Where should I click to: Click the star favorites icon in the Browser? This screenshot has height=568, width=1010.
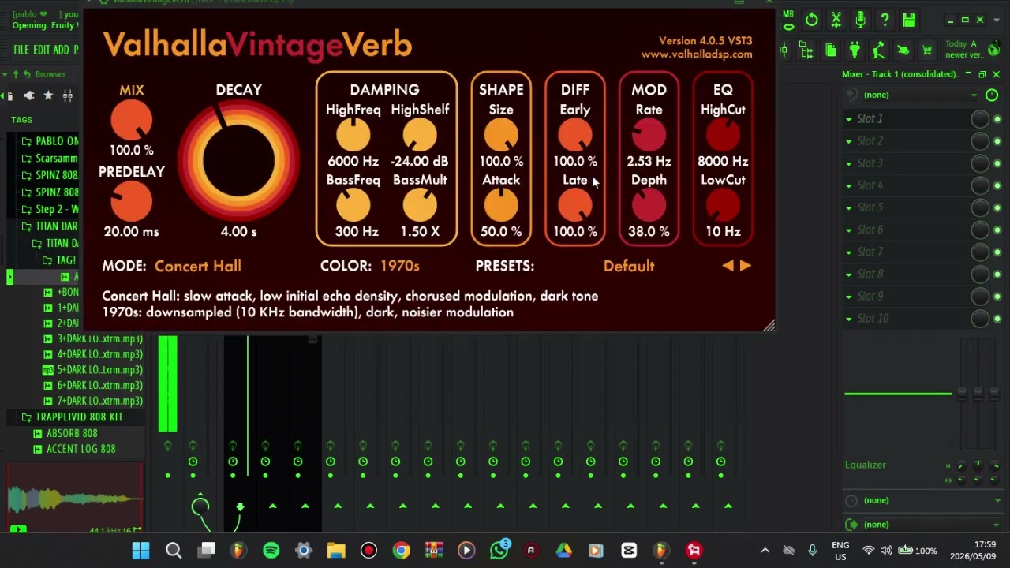click(x=48, y=95)
